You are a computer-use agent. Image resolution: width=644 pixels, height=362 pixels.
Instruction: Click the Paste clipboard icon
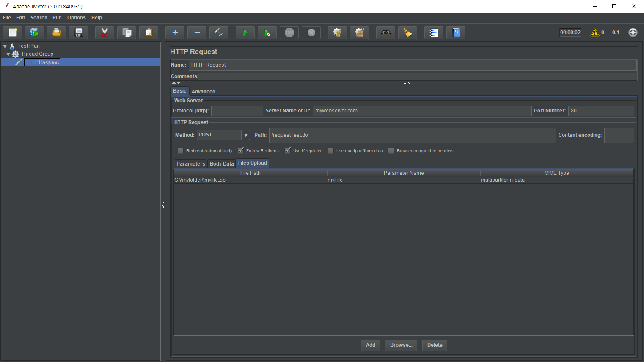[149, 33]
